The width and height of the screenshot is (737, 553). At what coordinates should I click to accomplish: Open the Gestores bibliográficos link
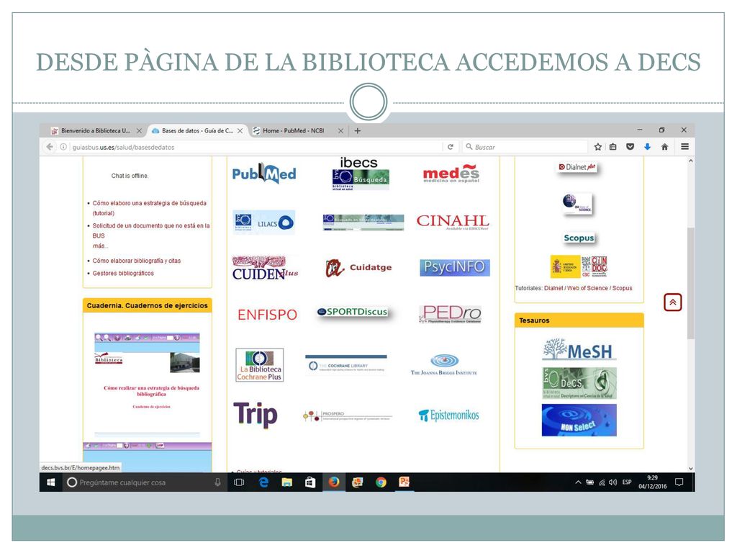click(123, 273)
